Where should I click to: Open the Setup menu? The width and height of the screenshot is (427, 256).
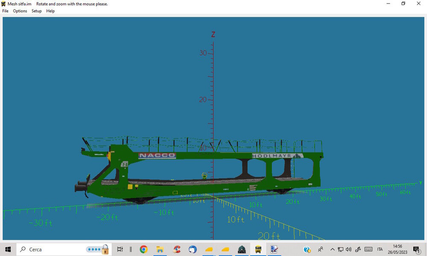tap(36, 11)
